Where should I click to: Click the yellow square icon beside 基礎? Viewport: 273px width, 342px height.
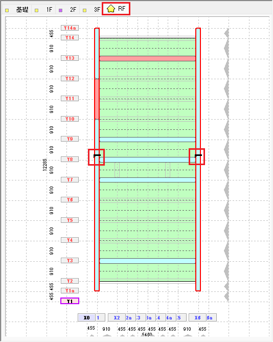click(x=7, y=10)
